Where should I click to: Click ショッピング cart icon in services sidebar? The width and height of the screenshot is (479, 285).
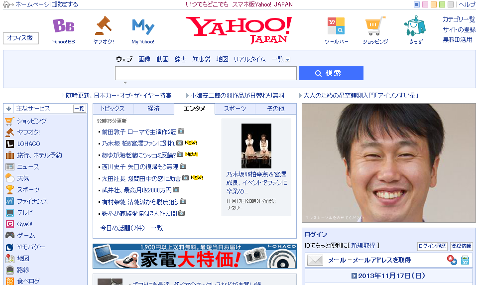pos(10,121)
